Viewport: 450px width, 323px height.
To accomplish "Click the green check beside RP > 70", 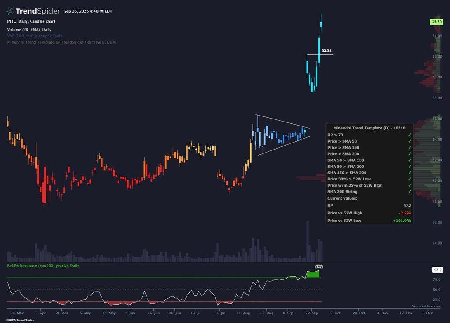I will pyautogui.click(x=409, y=135).
